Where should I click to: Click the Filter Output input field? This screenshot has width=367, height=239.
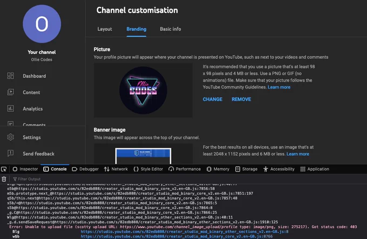[29, 179]
